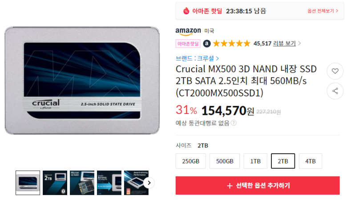Select the 250GB size option
The height and width of the screenshot is (200, 347).
coord(190,161)
